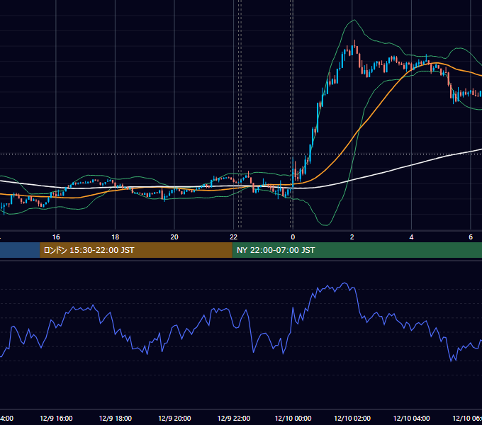Click the 12/10 00:00 date label
482x425 pixels.
click(x=293, y=418)
